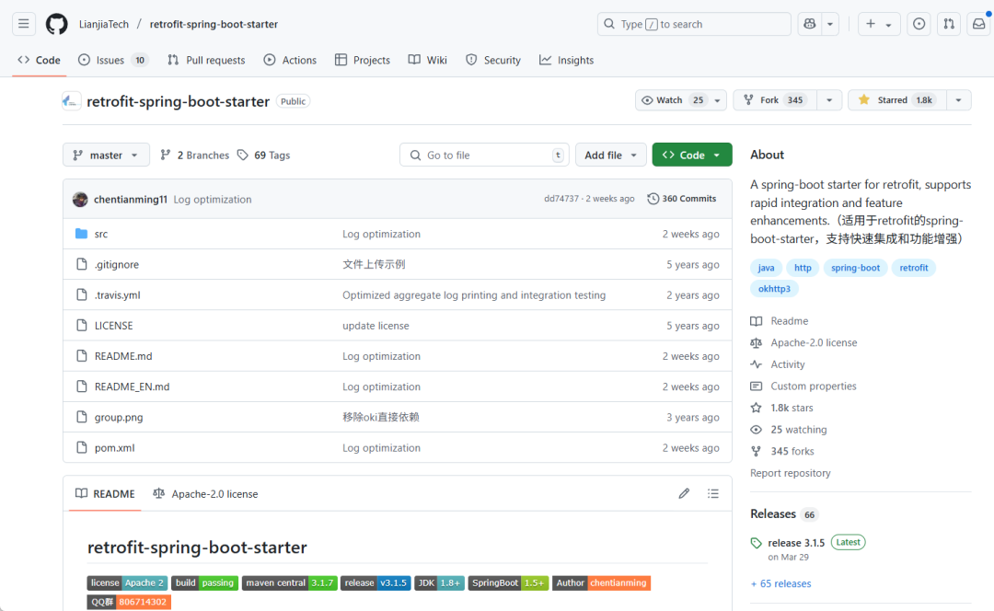Open the Copilot icon beside the search bar
The image size is (994, 611).
pyautogui.click(x=811, y=24)
